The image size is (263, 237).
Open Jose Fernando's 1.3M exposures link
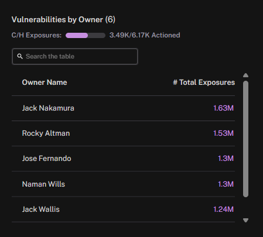[x=226, y=159]
